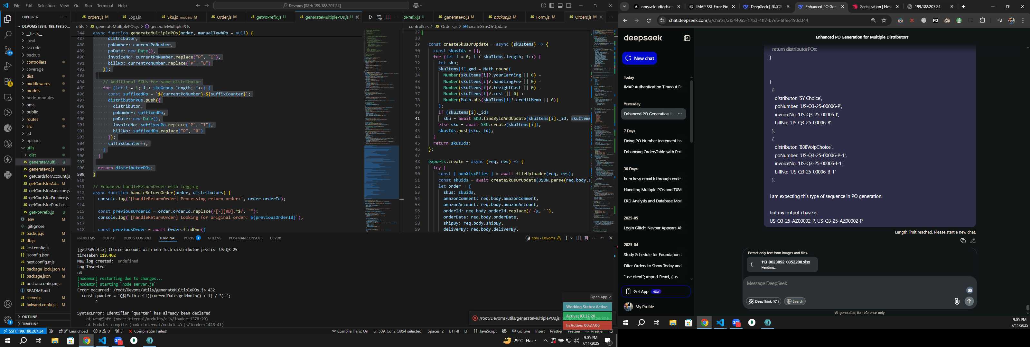Image resolution: width=1030 pixels, height=347 pixels.
Task: Toggle Go Live server
Action: click(521, 332)
